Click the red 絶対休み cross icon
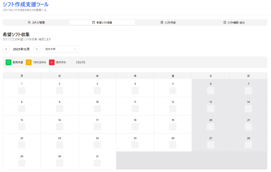 pyautogui.click(x=52, y=62)
